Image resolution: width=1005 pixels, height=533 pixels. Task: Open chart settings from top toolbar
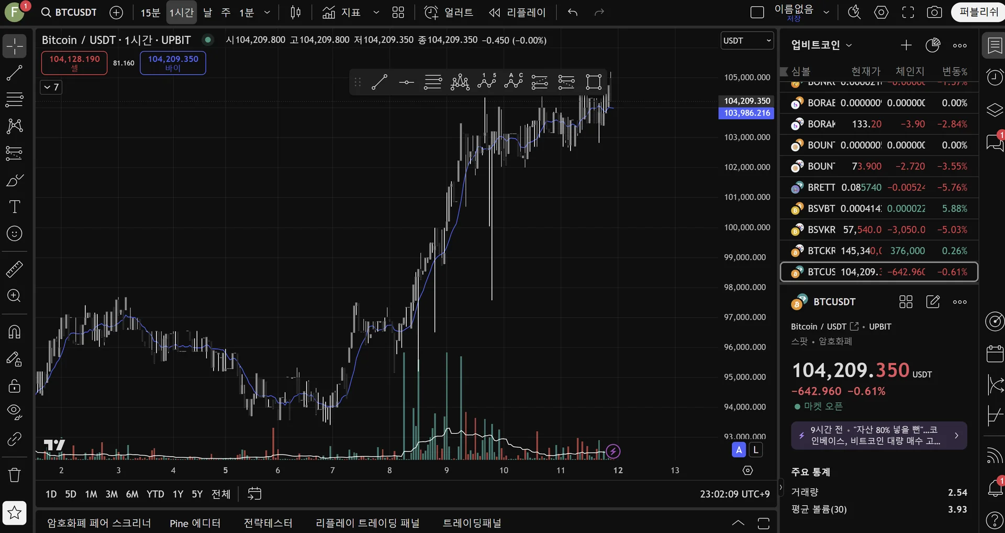coord(881,12)
